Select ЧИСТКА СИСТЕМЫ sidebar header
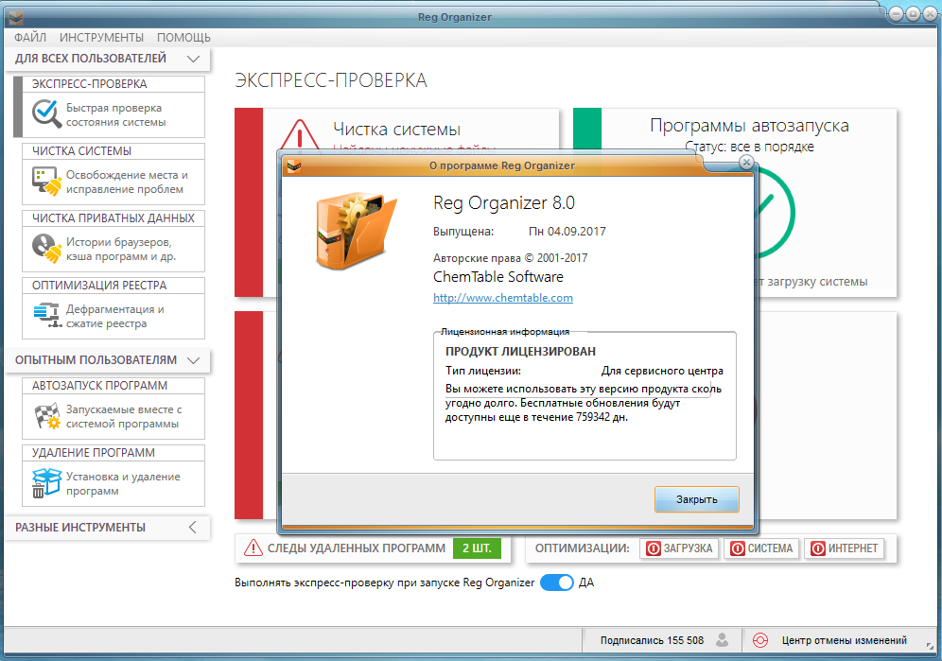 pyautogui.click(x=113, y=151)
